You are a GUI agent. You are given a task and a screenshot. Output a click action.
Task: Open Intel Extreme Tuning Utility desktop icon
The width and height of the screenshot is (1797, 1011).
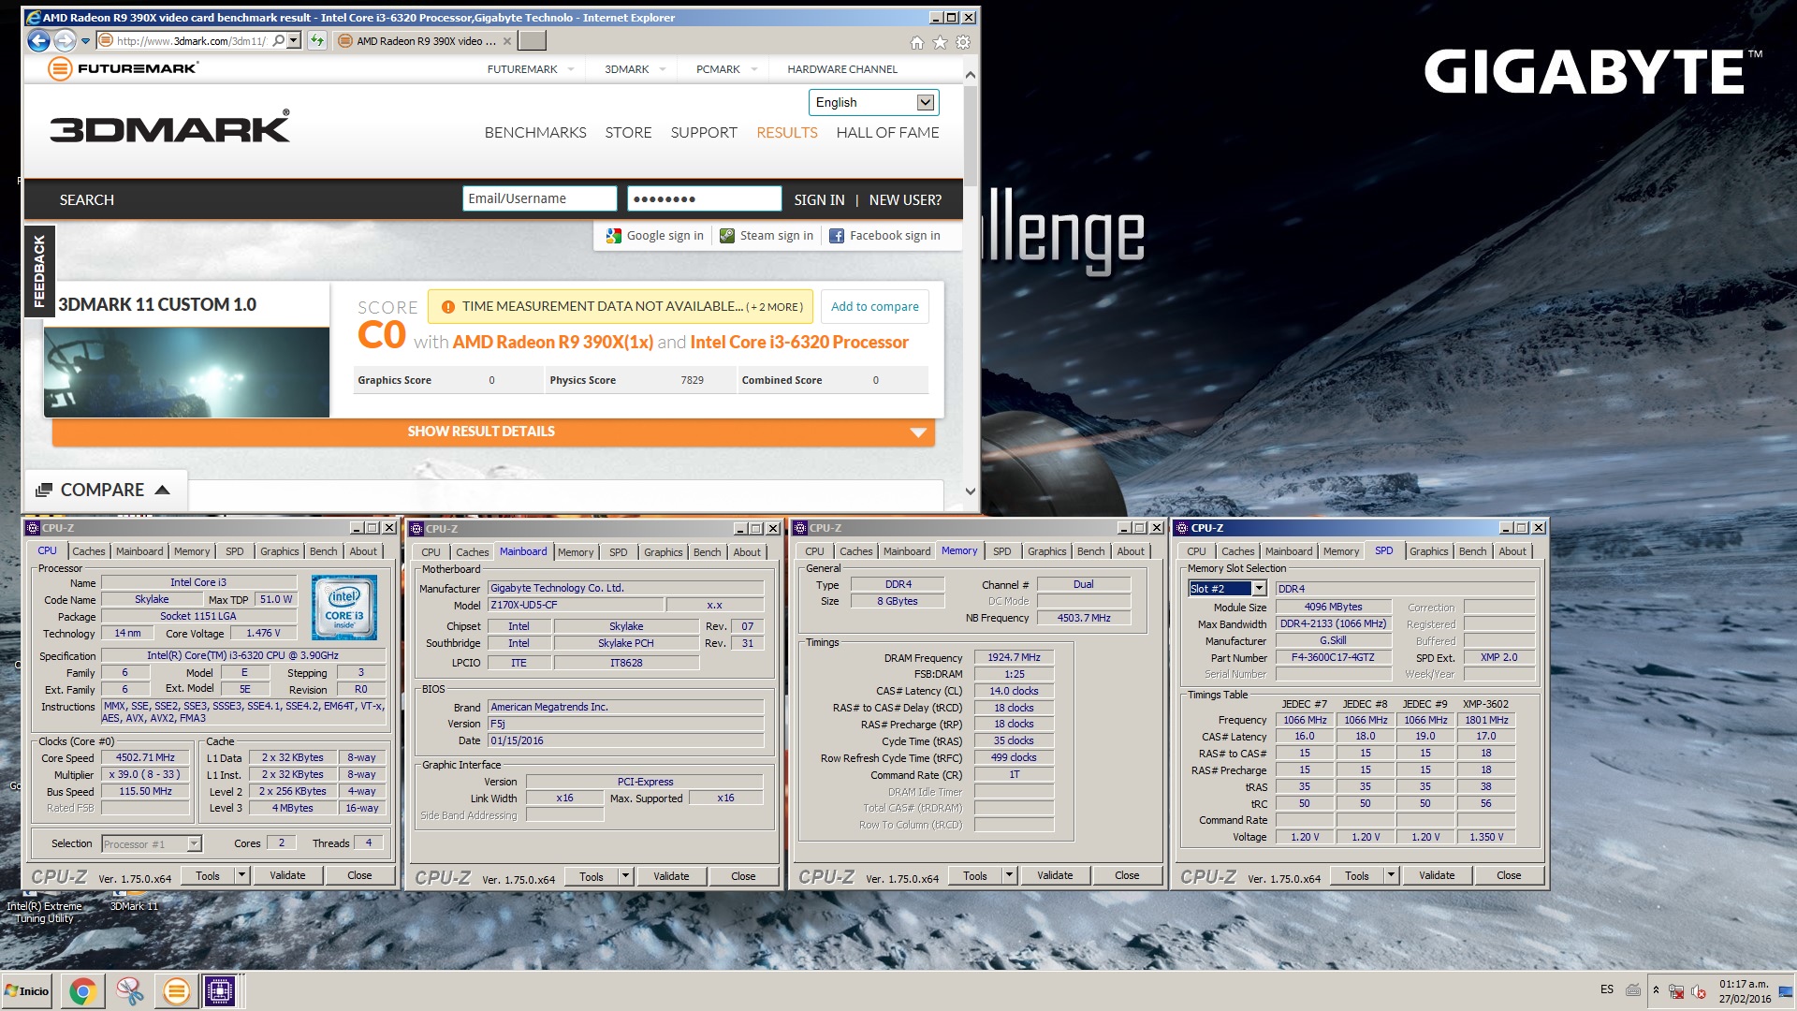click(44, 904)
